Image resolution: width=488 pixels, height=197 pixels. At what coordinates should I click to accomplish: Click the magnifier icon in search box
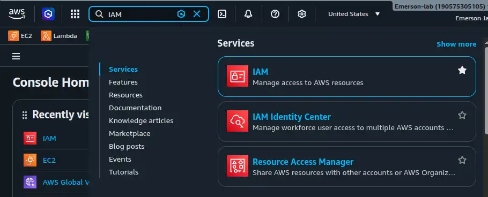pos(99,14)
